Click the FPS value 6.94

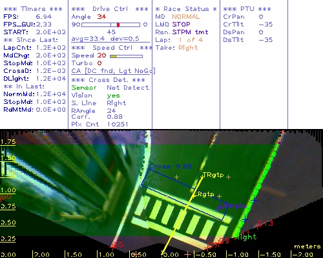44,17
